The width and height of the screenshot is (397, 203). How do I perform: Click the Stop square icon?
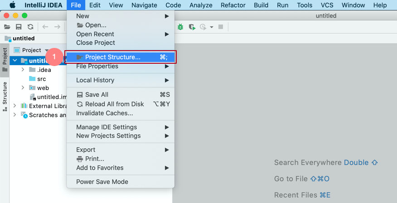[x=221, y=27]
